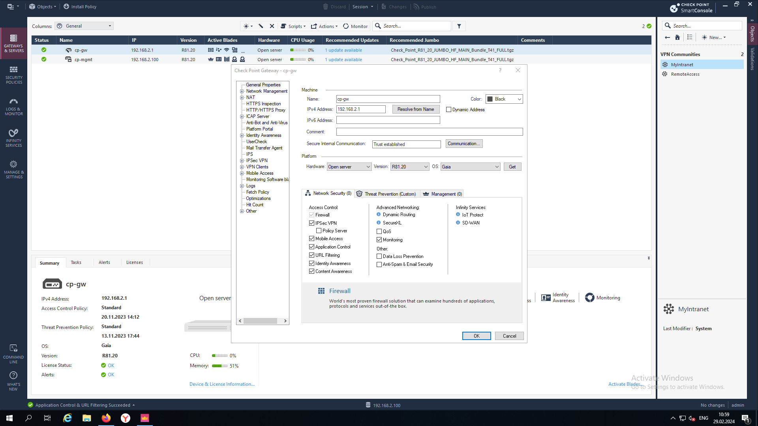This screenshot has height=426, width=758.
Task: Switch to Tasks tab
Action: coord(76,263)
